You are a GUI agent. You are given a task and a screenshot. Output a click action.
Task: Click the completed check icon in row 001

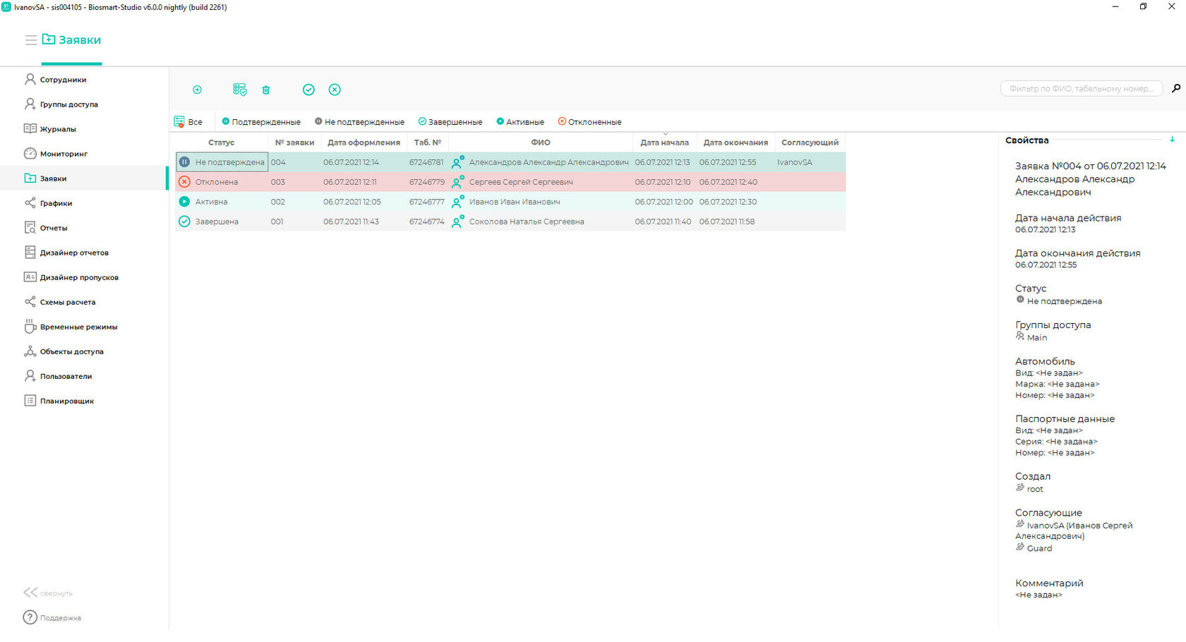click(184, 222)
